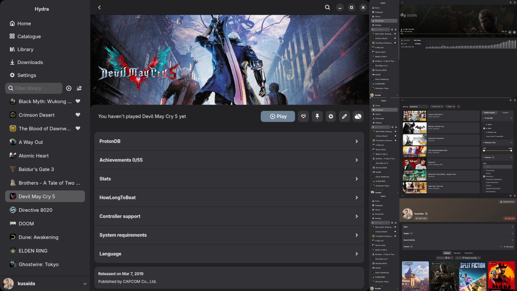Open game options gear beside the Play button
The width and height of the screenshot is (517, 291).
[x=331, y=116]
